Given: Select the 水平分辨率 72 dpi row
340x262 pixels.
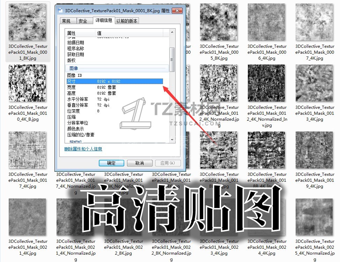Looking at the screenshot, I should (x=114, y=99).
